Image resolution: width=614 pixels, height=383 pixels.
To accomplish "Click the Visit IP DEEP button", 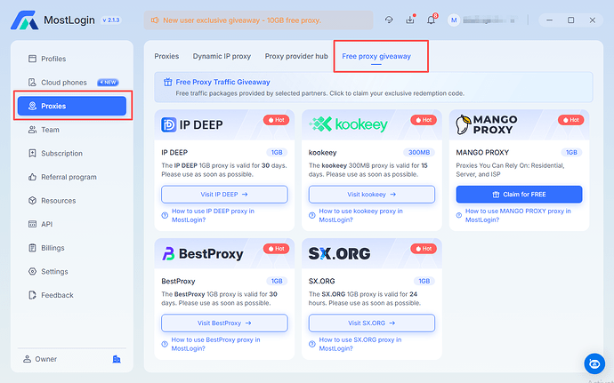I will 224,195.
